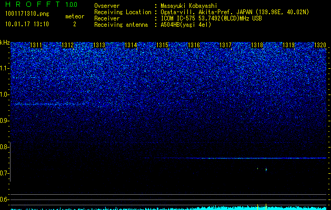This screenshot has width=331, height=210.
Task: Click the meteor label
Action: tap(75, 16)
